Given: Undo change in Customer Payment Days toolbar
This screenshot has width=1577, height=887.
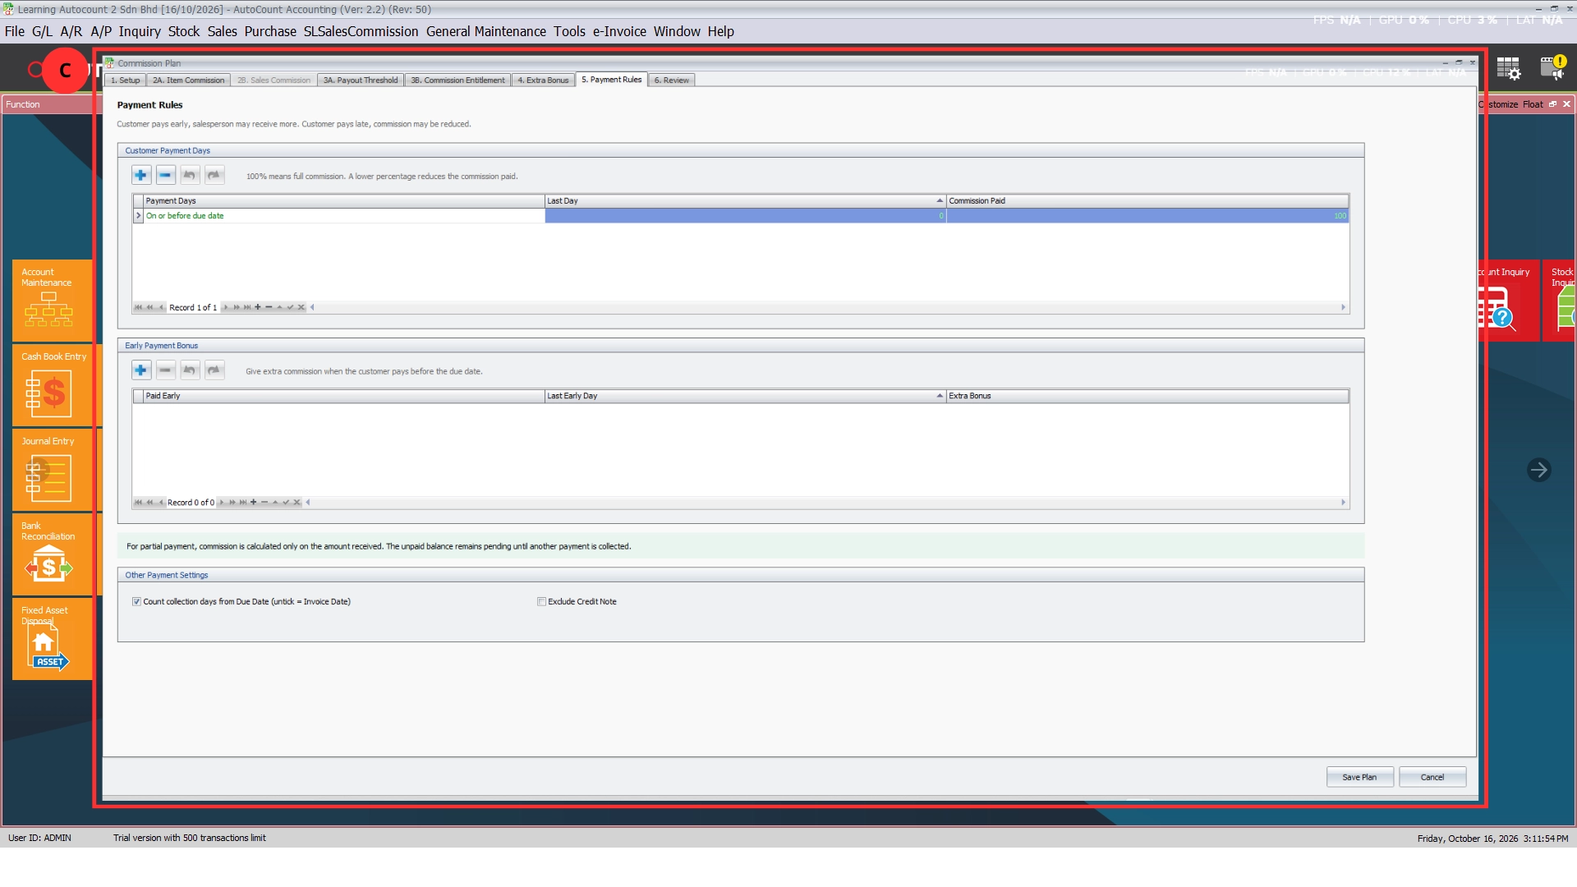Looking at the screenshot, I should [190, 175].
